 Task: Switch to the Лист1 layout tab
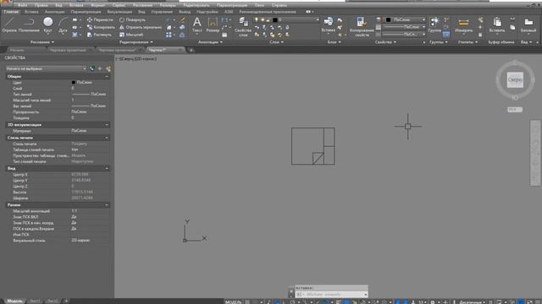click(35, 301)
